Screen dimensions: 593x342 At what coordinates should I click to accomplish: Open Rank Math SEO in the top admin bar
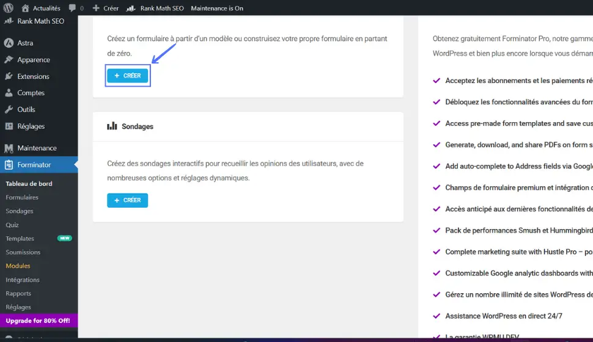155,8
